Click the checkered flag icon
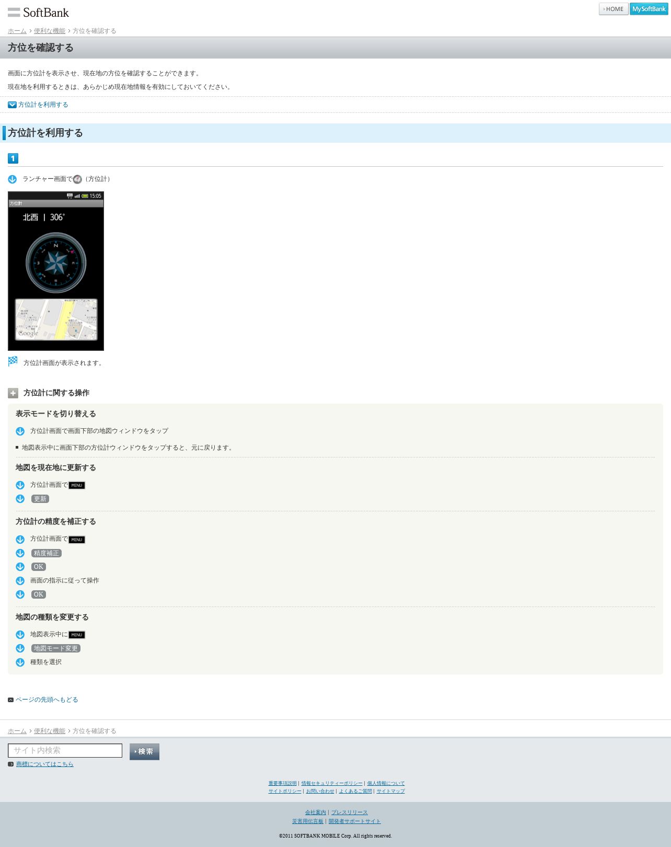The width and height of the screenshot is (671, 847). (x=13, y=361)
